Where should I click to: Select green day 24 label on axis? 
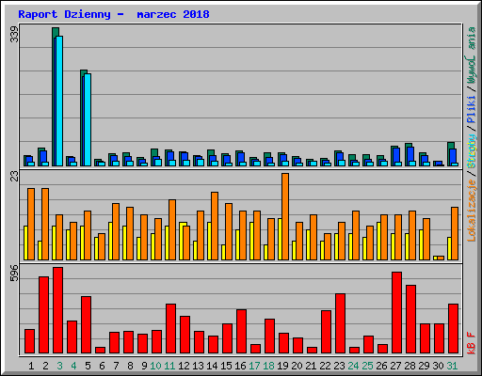coord(353,366)
